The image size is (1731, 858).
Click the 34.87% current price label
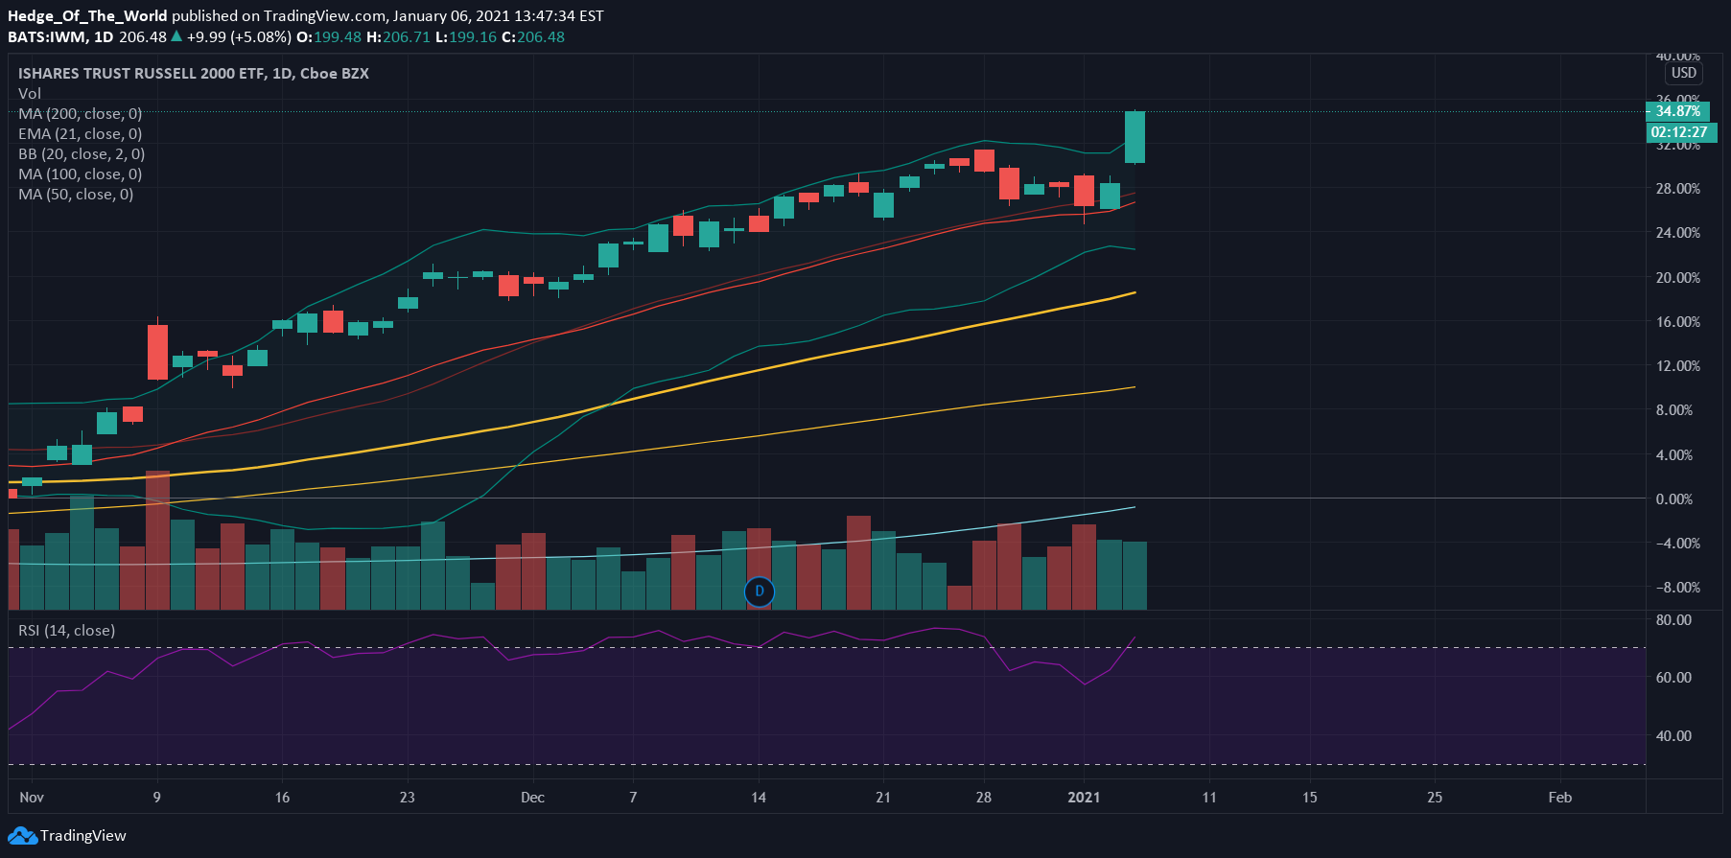[x=1677, y=111]
